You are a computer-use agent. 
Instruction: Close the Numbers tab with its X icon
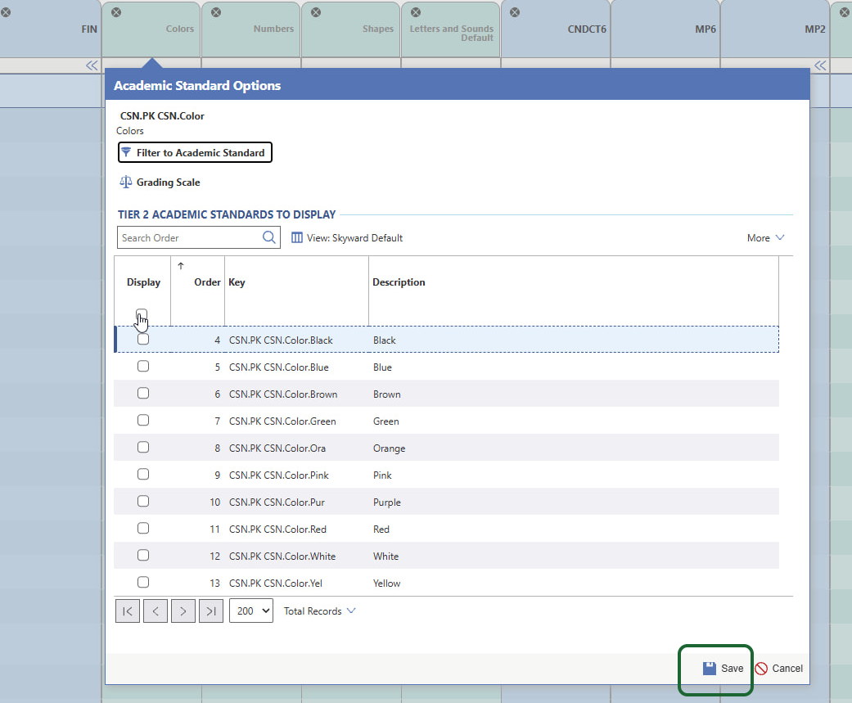pyautogui.click(x=216, y=12)
